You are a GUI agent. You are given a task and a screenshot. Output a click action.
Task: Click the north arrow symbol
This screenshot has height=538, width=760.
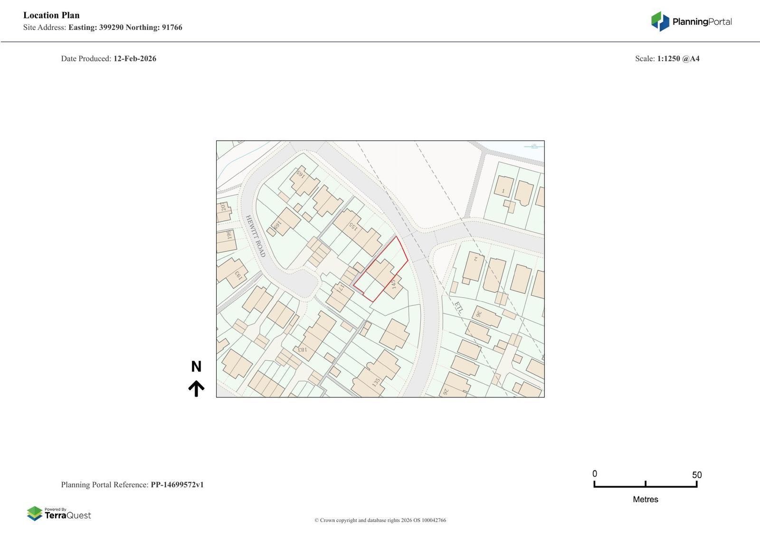tap(196, 388)
